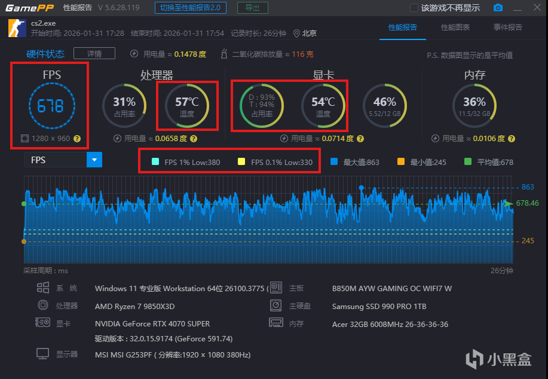548x379 pixels.
Task: Click the CPU 31% usage gauge
Action: (124, 106)
